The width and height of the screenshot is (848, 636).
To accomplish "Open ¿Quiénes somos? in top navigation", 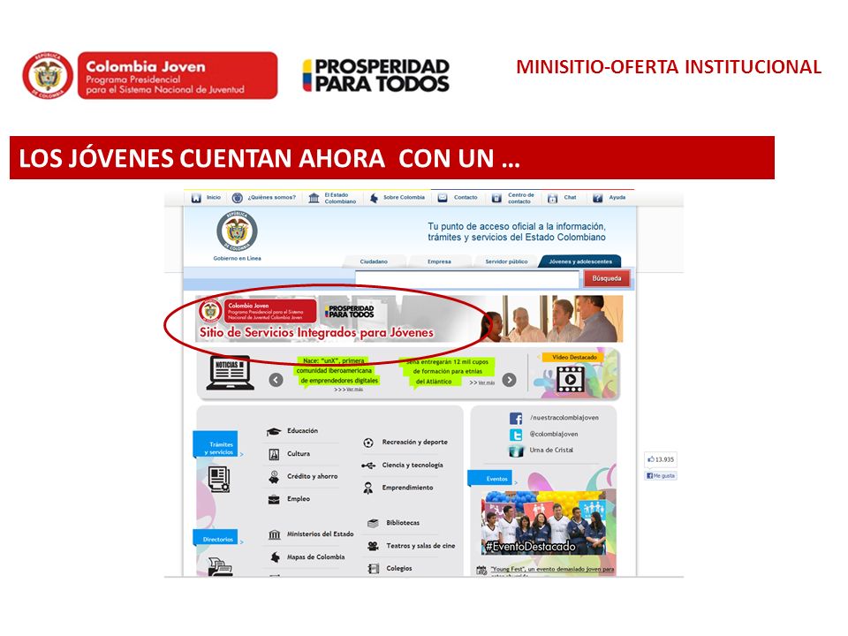I will click(263, 198).
